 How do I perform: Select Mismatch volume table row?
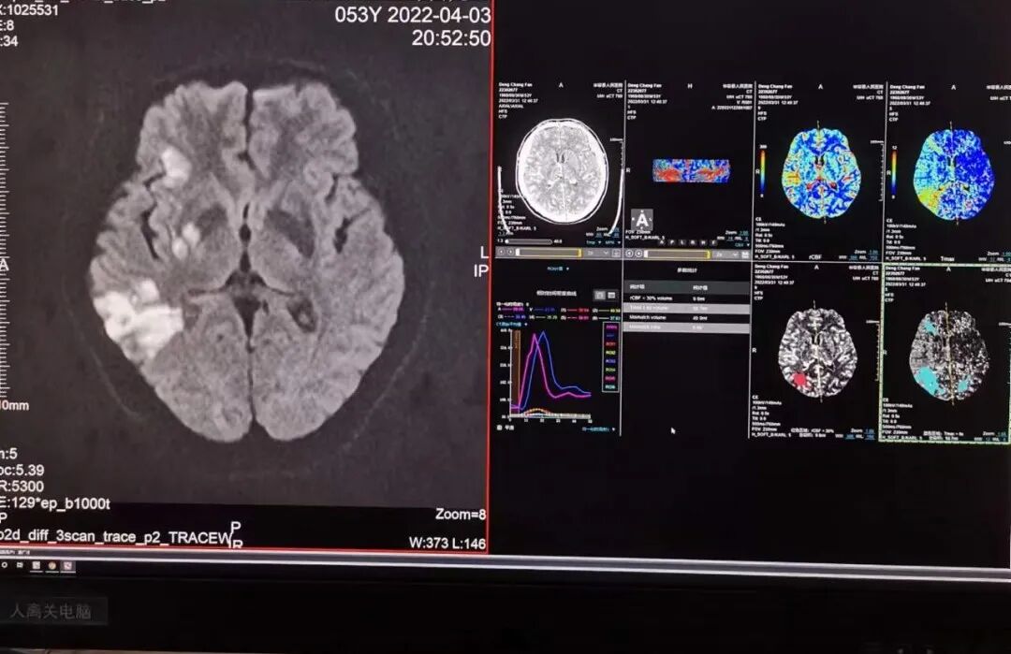coord(686,318)
